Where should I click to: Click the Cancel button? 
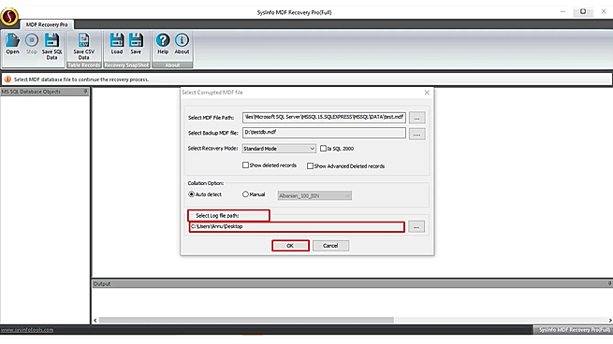point(330,246)
